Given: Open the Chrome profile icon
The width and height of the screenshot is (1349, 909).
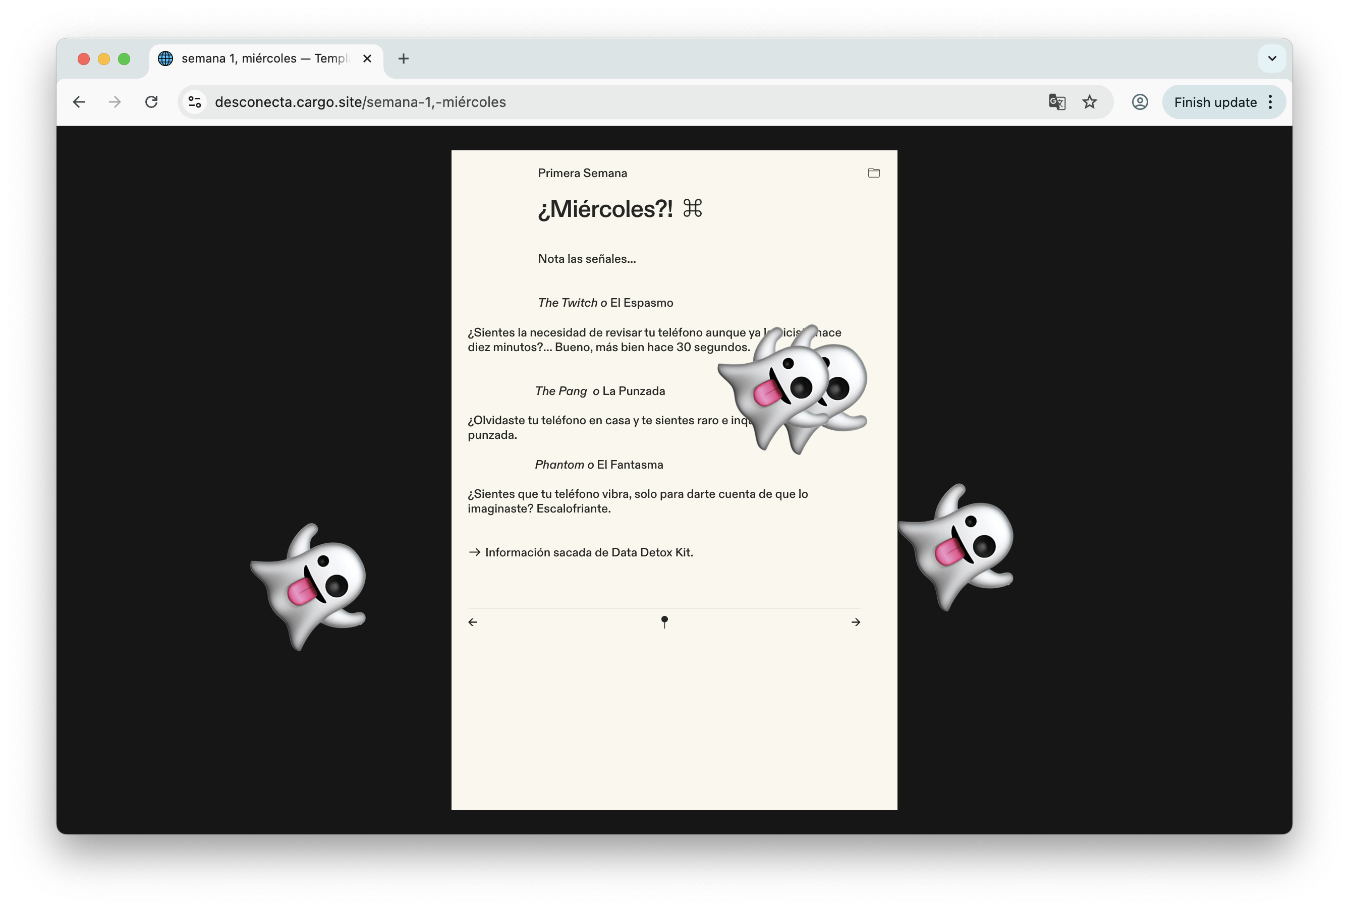Looking at the screenshot, I should (1139, 102).
